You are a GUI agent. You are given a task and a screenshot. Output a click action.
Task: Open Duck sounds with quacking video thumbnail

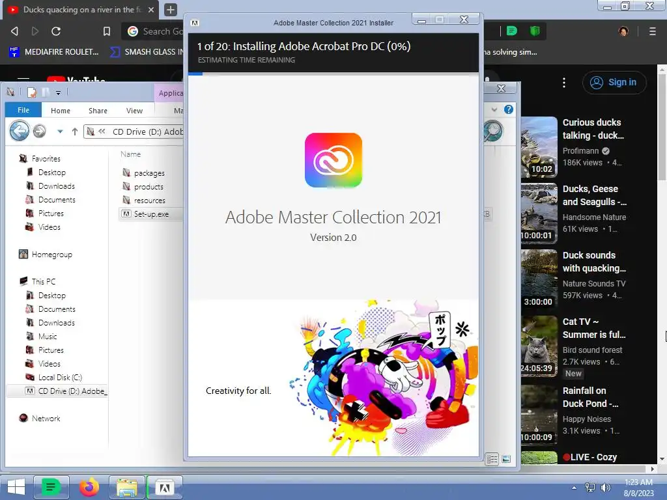click(539, 279)
